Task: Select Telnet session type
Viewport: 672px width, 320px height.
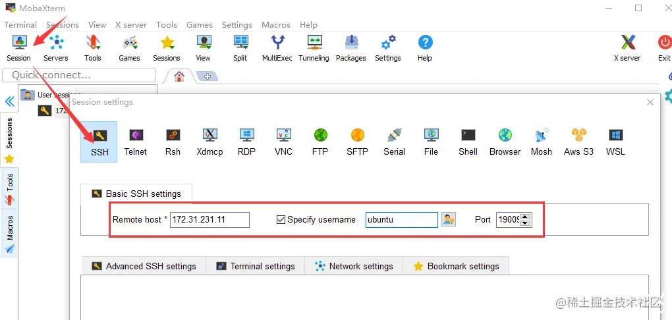Action: [x=136, y=142]
